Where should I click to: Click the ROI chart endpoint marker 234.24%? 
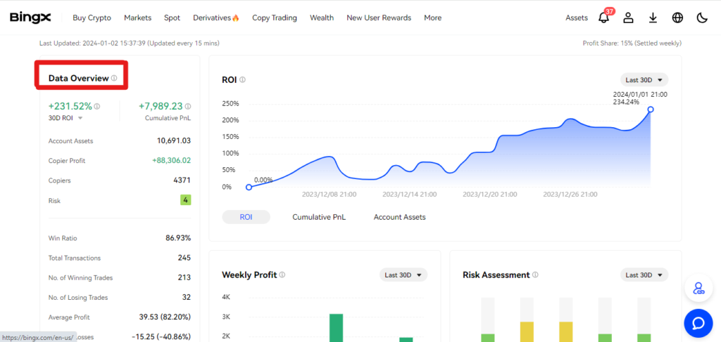(x=651, y=110)
